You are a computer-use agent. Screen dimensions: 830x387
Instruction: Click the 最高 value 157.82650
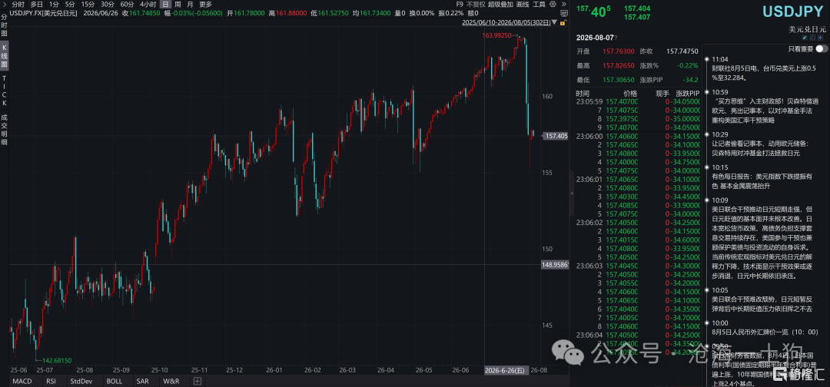[618, 65]
